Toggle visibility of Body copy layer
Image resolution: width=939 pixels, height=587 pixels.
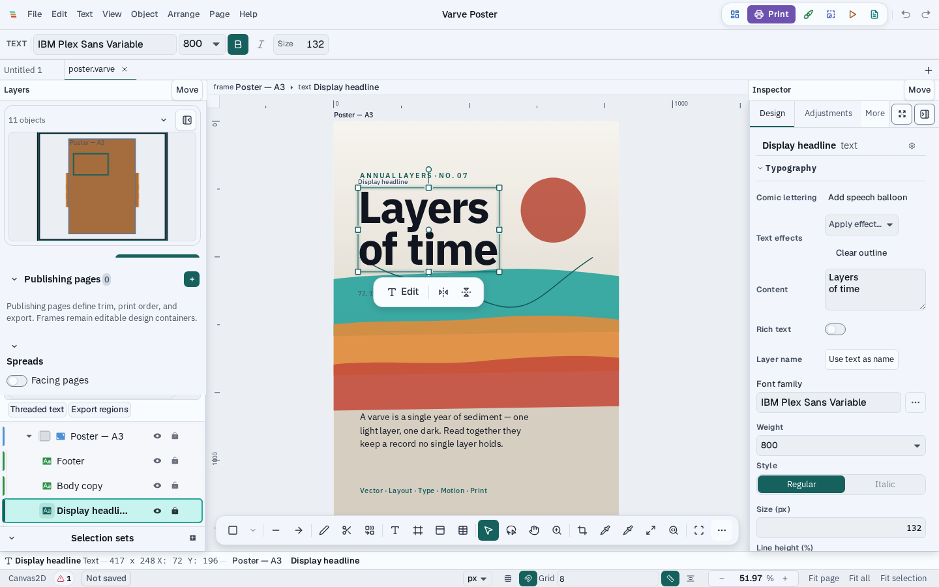(x=157, y=486)
